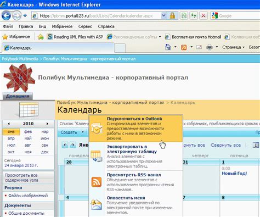The width and height of the screenshot is (260, 217).
Task: Open Reading XML Files with ASP favorite
Action: 75,37
